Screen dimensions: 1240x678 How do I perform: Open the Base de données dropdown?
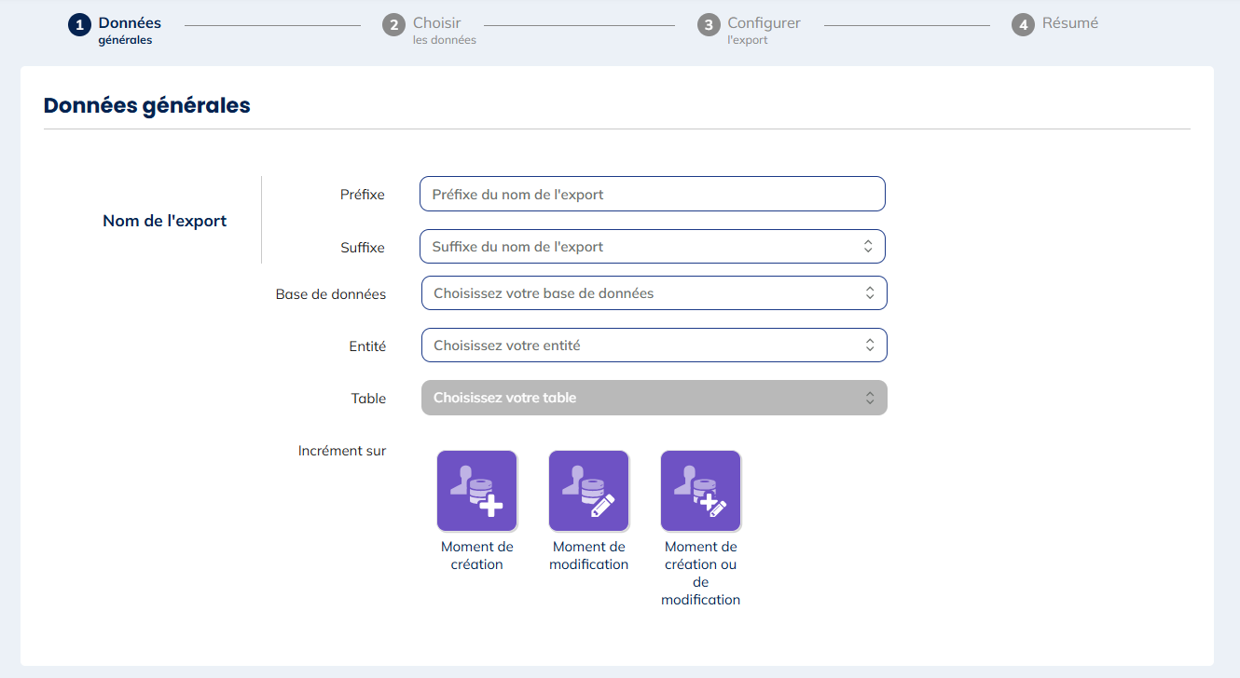tap(653, 293)
